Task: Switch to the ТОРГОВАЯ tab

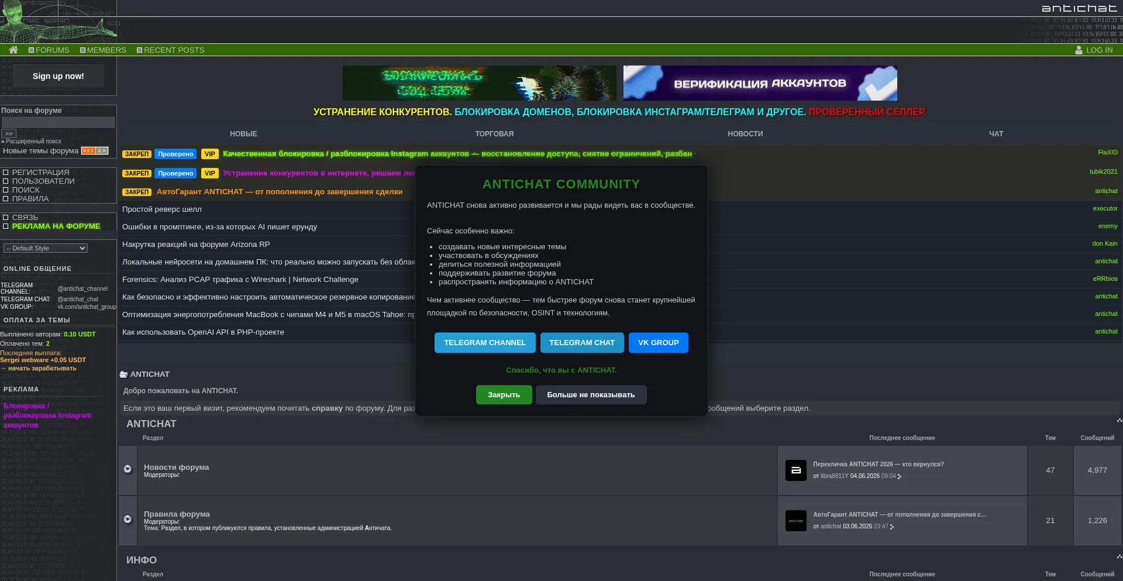Action: pos(494,134)
